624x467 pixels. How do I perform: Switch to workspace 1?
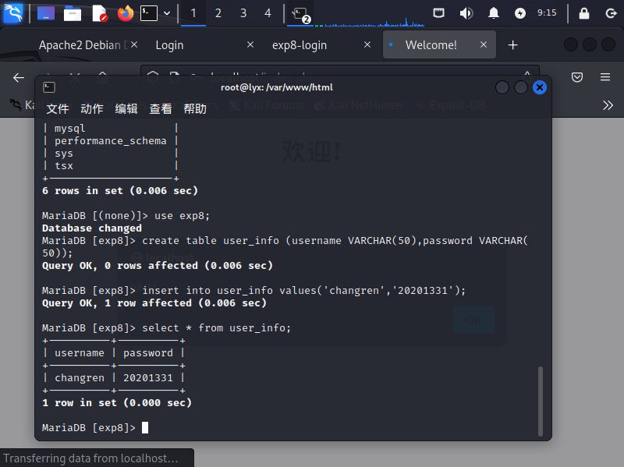point(193,13)
